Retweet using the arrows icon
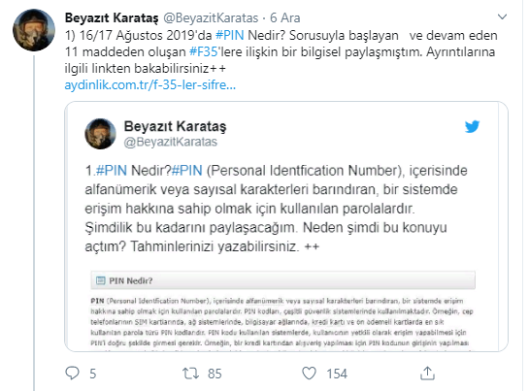 tap(190, 374)
